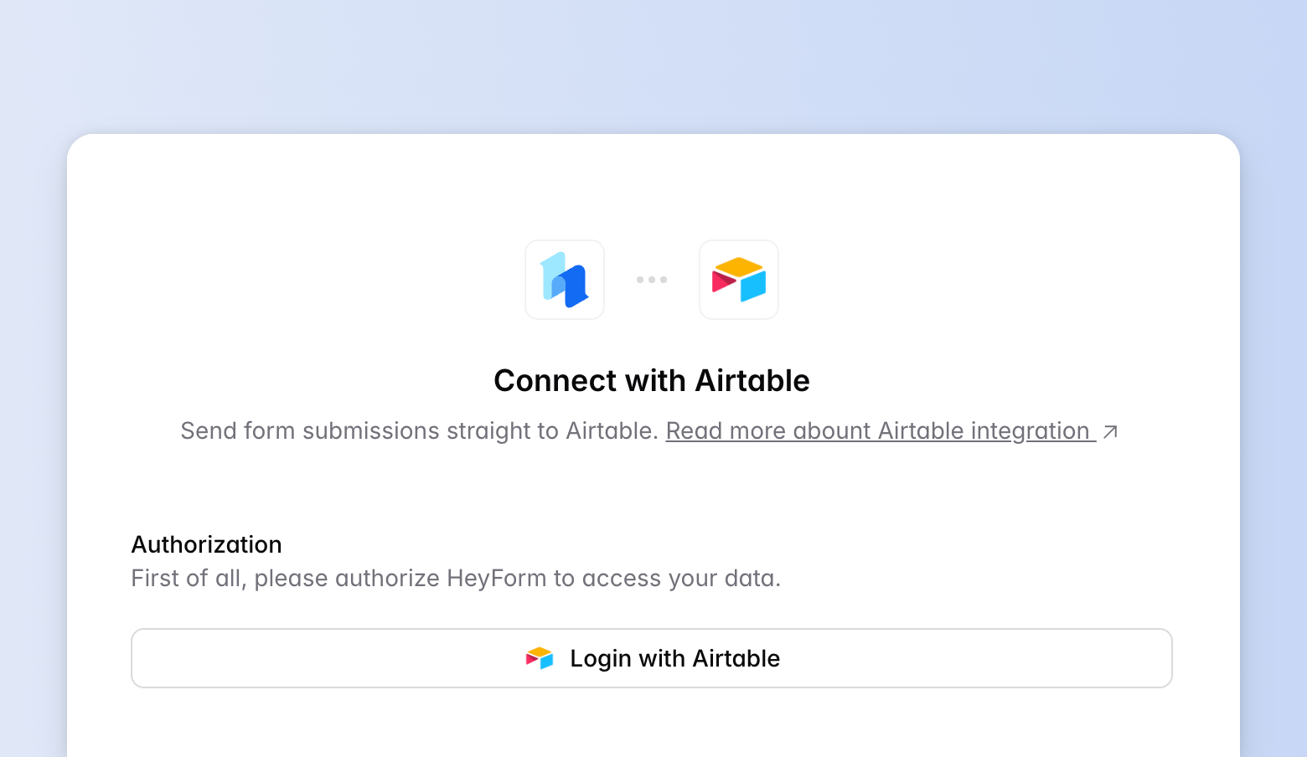Open the Read more about Airtable integration link
Viewport: 1307px width, 757px height.
[879, 430]
